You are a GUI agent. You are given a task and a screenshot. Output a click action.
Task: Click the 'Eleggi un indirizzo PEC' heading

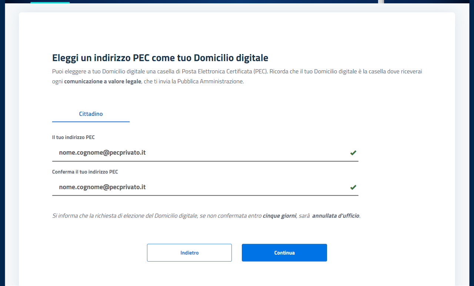[160, 58]
